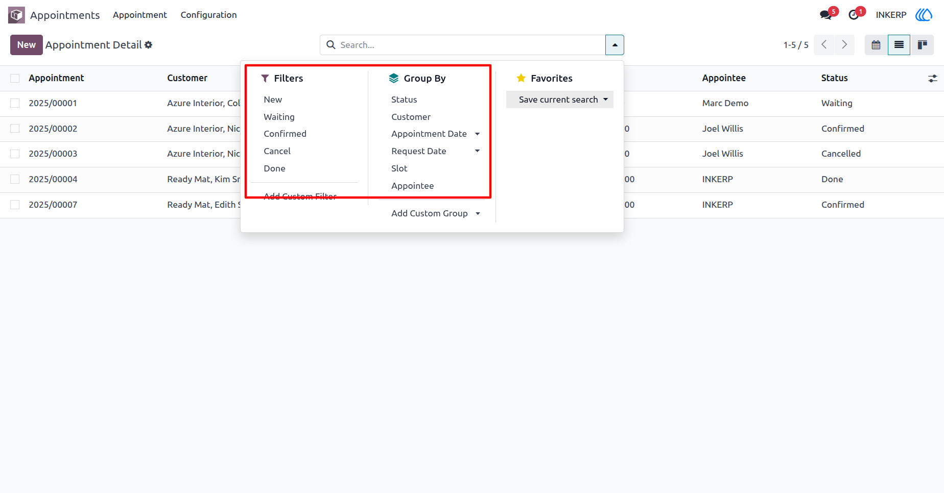This screenshot has height=493, width=944.
Task: Collapse the search options dropdown toggle
Action: [615, 45]
